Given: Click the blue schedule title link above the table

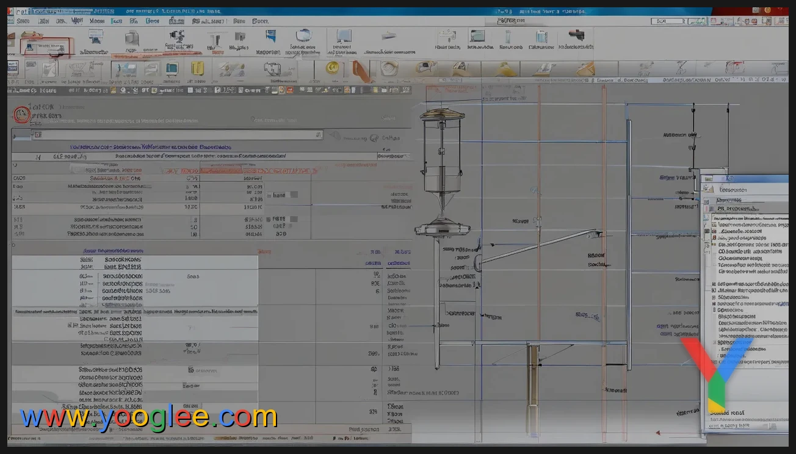Looking at the screenshot, I should click(153, 146).
